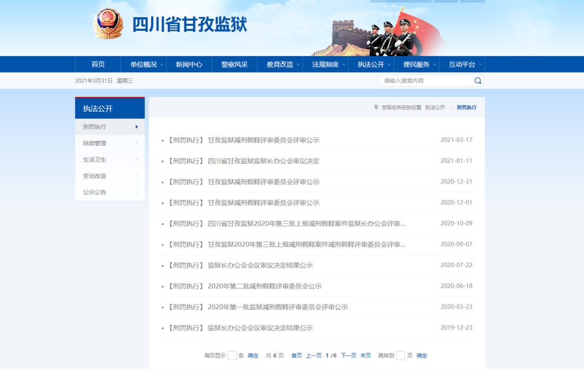Click the 刑罚执行 breadcrumb link

point(467,107)
